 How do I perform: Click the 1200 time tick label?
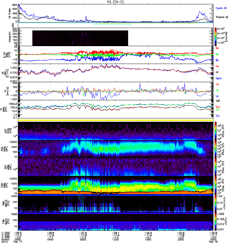click(x=115, y=240)
